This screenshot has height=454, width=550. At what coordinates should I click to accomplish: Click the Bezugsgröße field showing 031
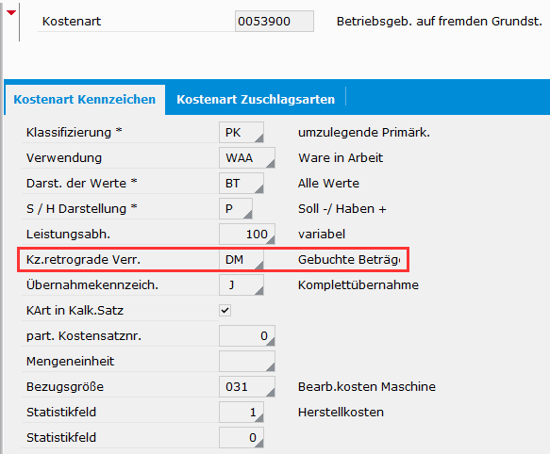click(247, 387)
